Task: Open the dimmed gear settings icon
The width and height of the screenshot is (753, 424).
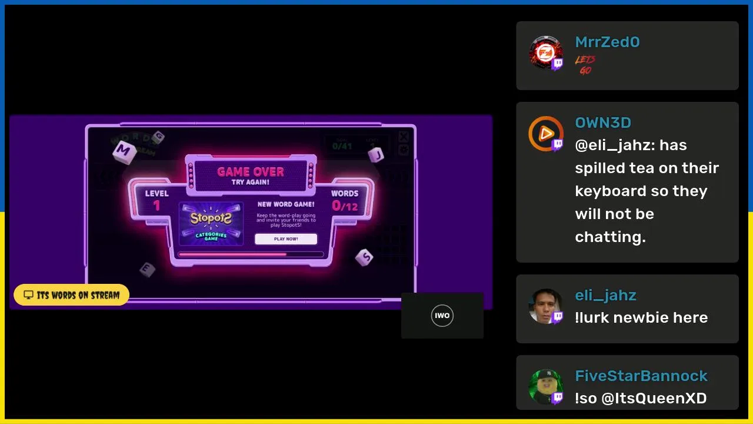Action: [x=404, y=150]
